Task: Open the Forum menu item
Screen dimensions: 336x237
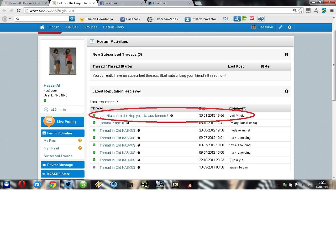Action: tap(54, 27)
